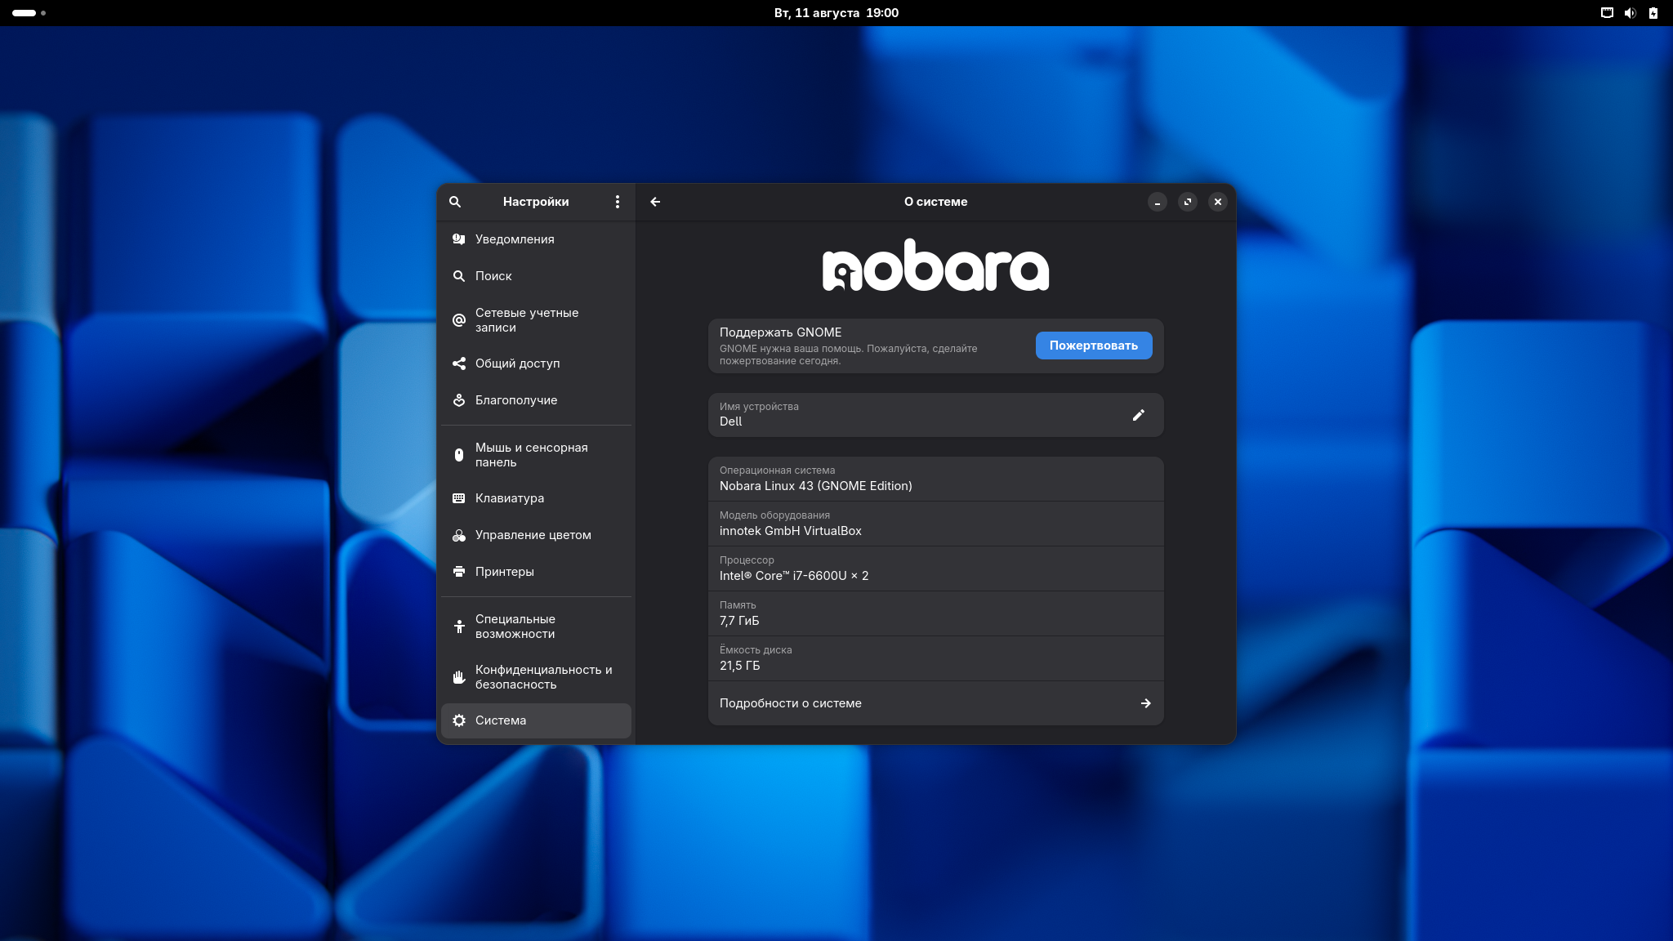Click the memory value 7,7 ГиБ
Image resolution: width=1673 pixels, height=941 pixels.
pos(739,621)
